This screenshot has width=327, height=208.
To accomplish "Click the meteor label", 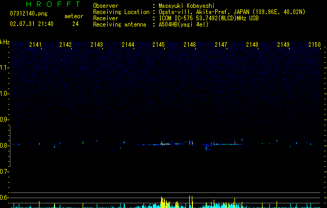I will 74,16.
